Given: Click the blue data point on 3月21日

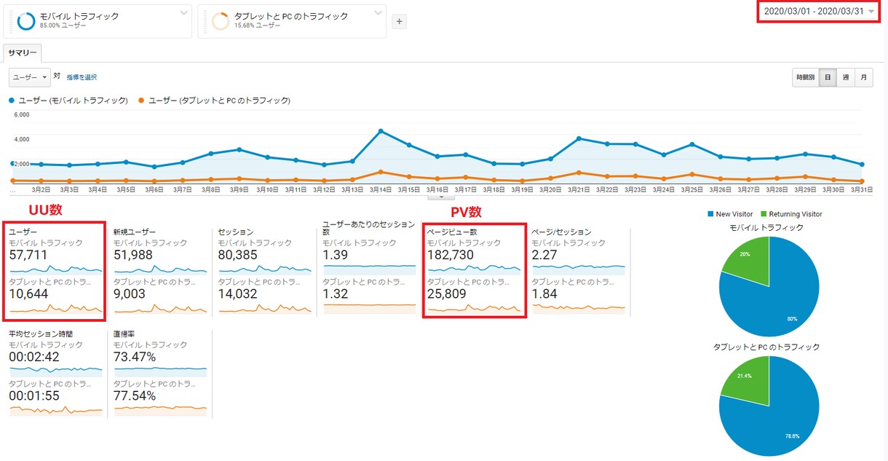Looking at the screenshot, I should coord(579,138).
